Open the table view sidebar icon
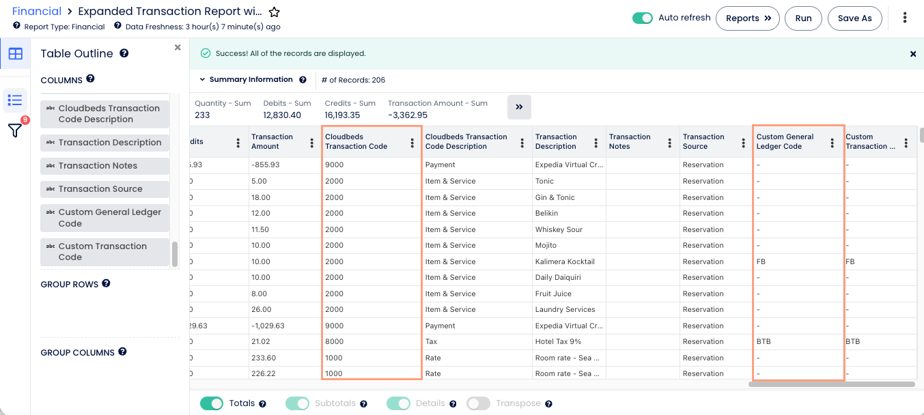Image resolution: width=924 pixels, height=415 pixels. click(15, 53)
